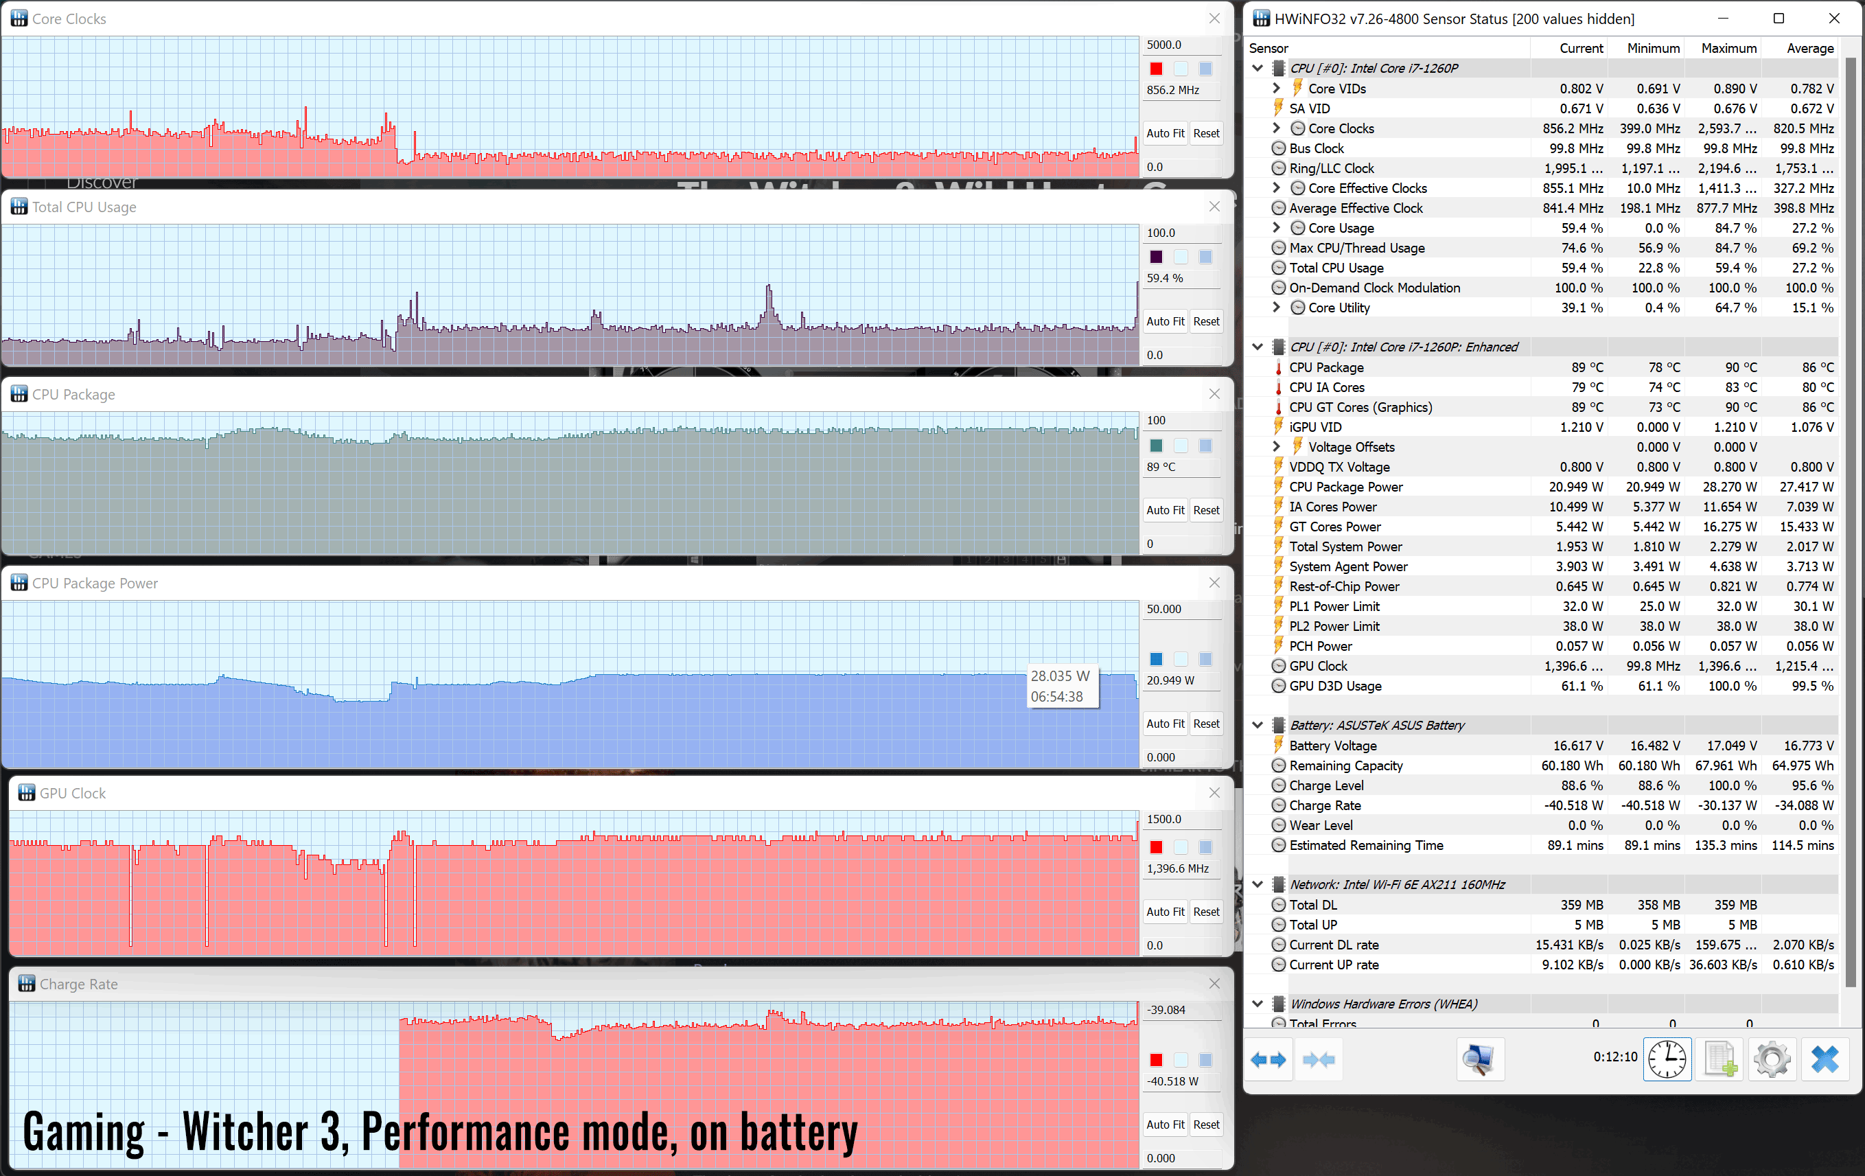Image resolution: width=1865 pixels, height=1176 pixels.
Task: Click the Core Clocks graph window title icon
Action: 19,19
